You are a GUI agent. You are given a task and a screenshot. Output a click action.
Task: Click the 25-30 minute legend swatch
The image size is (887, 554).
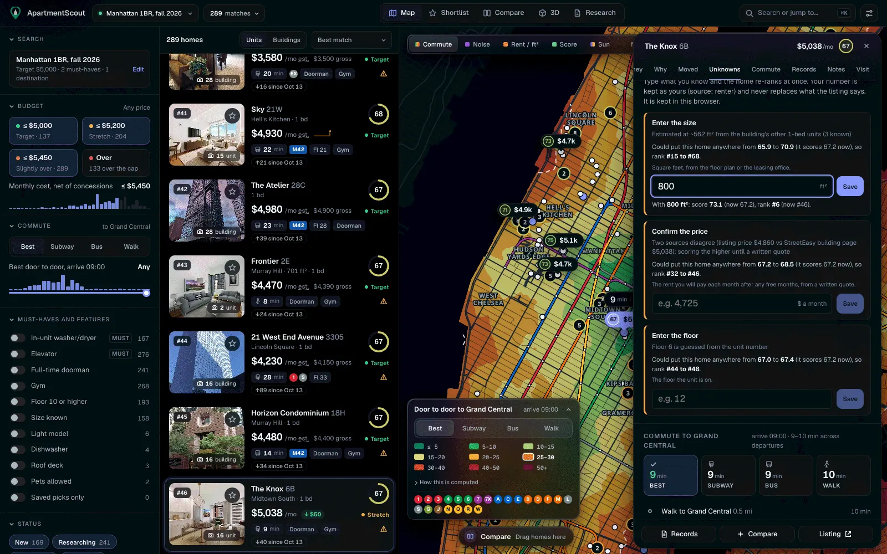point(528,457)
